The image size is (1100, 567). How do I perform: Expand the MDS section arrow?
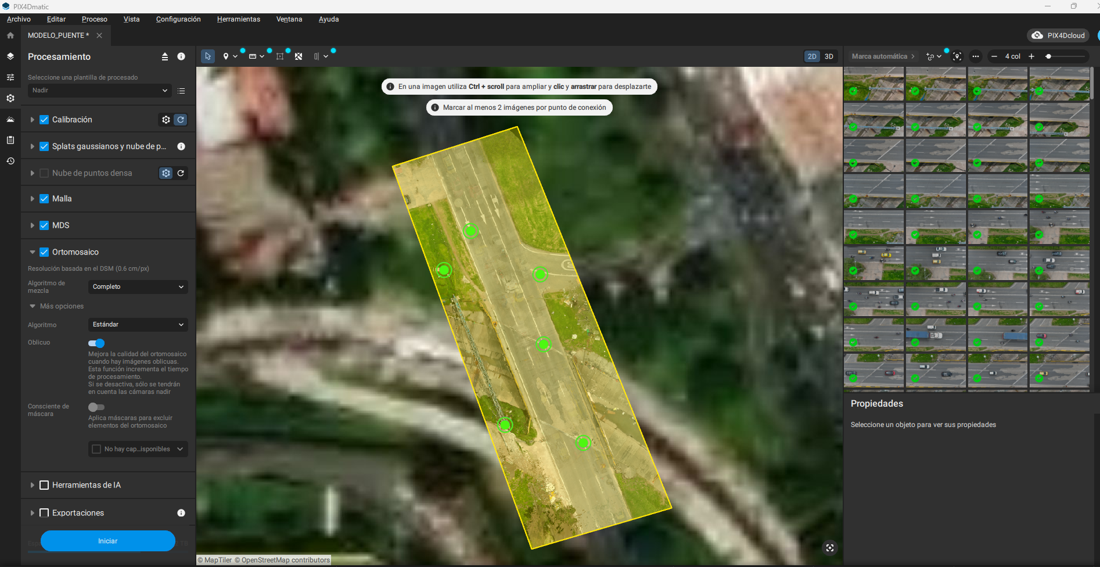[x=32, y=225]
